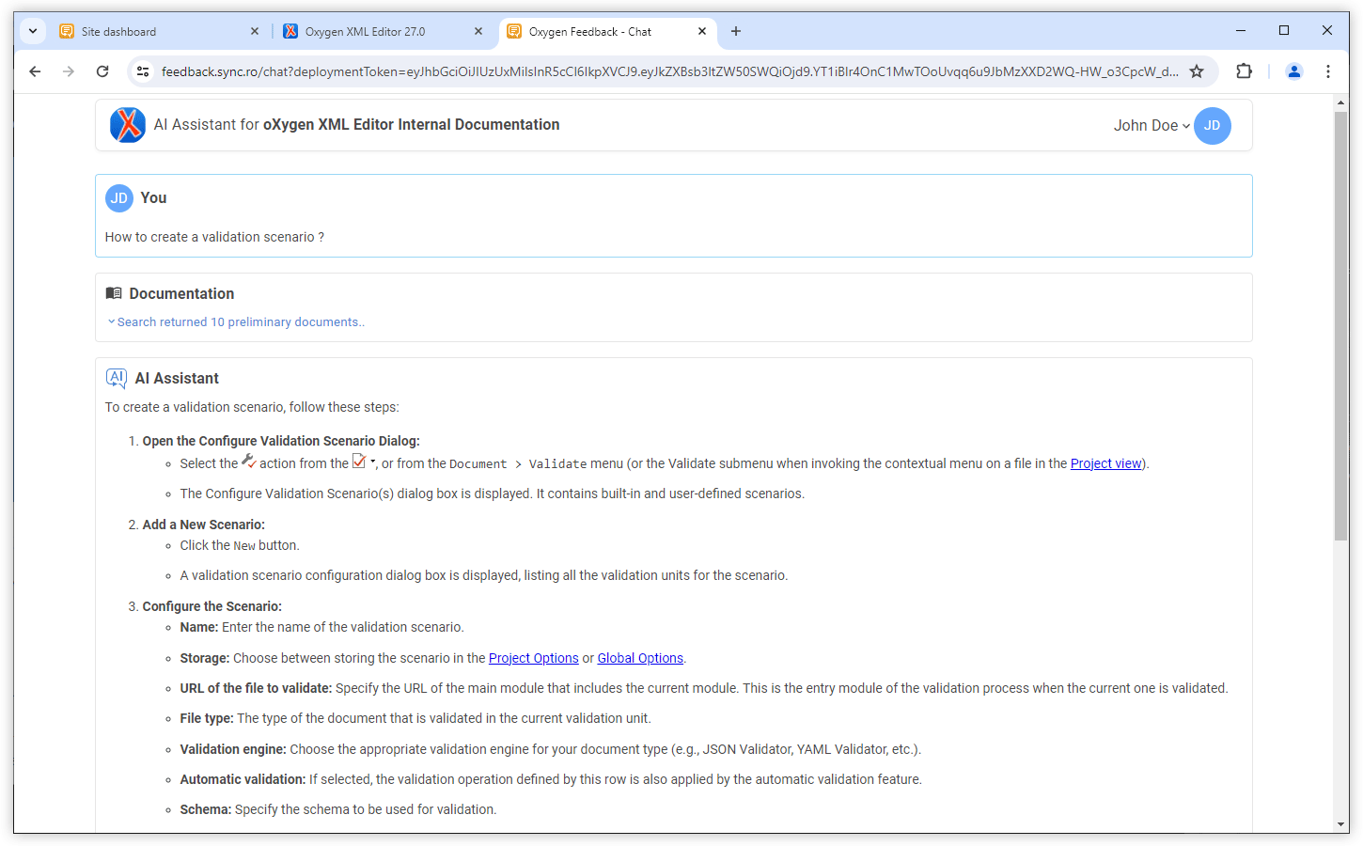The height and width of the screenshot is (846, 1363).
Task: Click the heading 'Configure the Scenario:'
Action: coord(212,606)
